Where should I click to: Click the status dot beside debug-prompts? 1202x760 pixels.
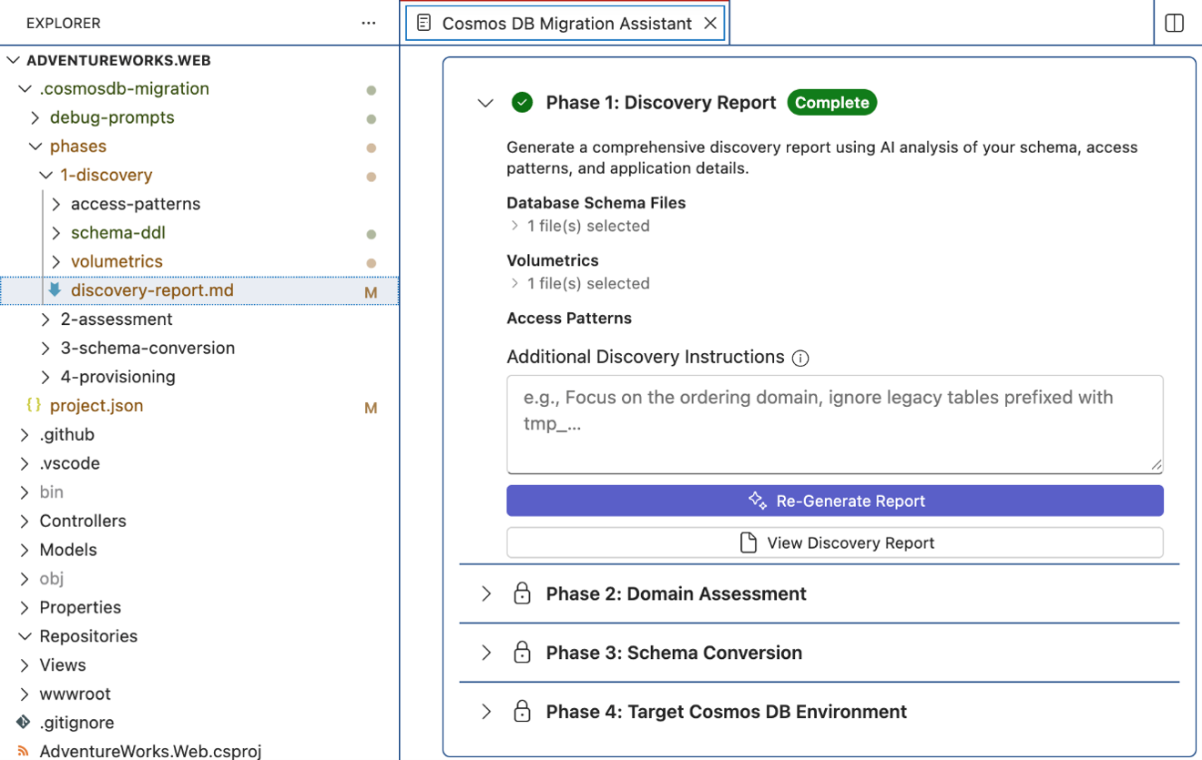(372, 119)
